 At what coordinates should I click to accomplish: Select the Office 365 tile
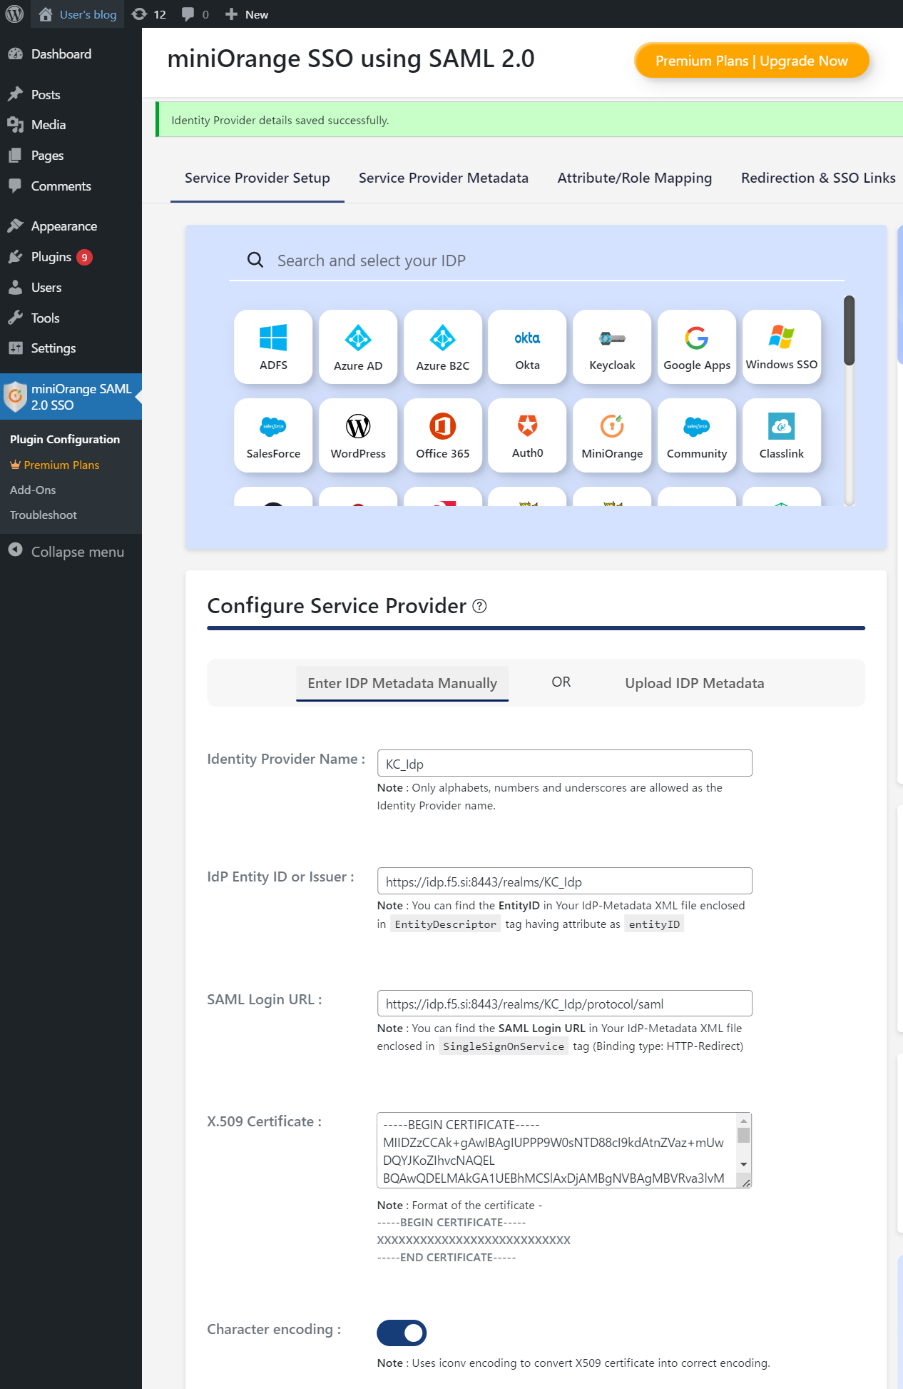coord(443,435)
